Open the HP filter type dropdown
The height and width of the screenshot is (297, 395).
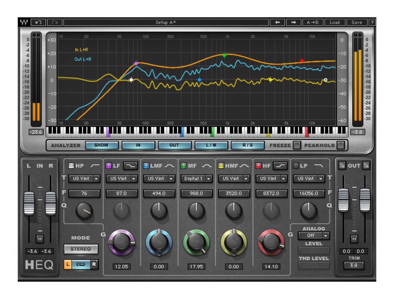pyautogui.click(x=84, y=179)
